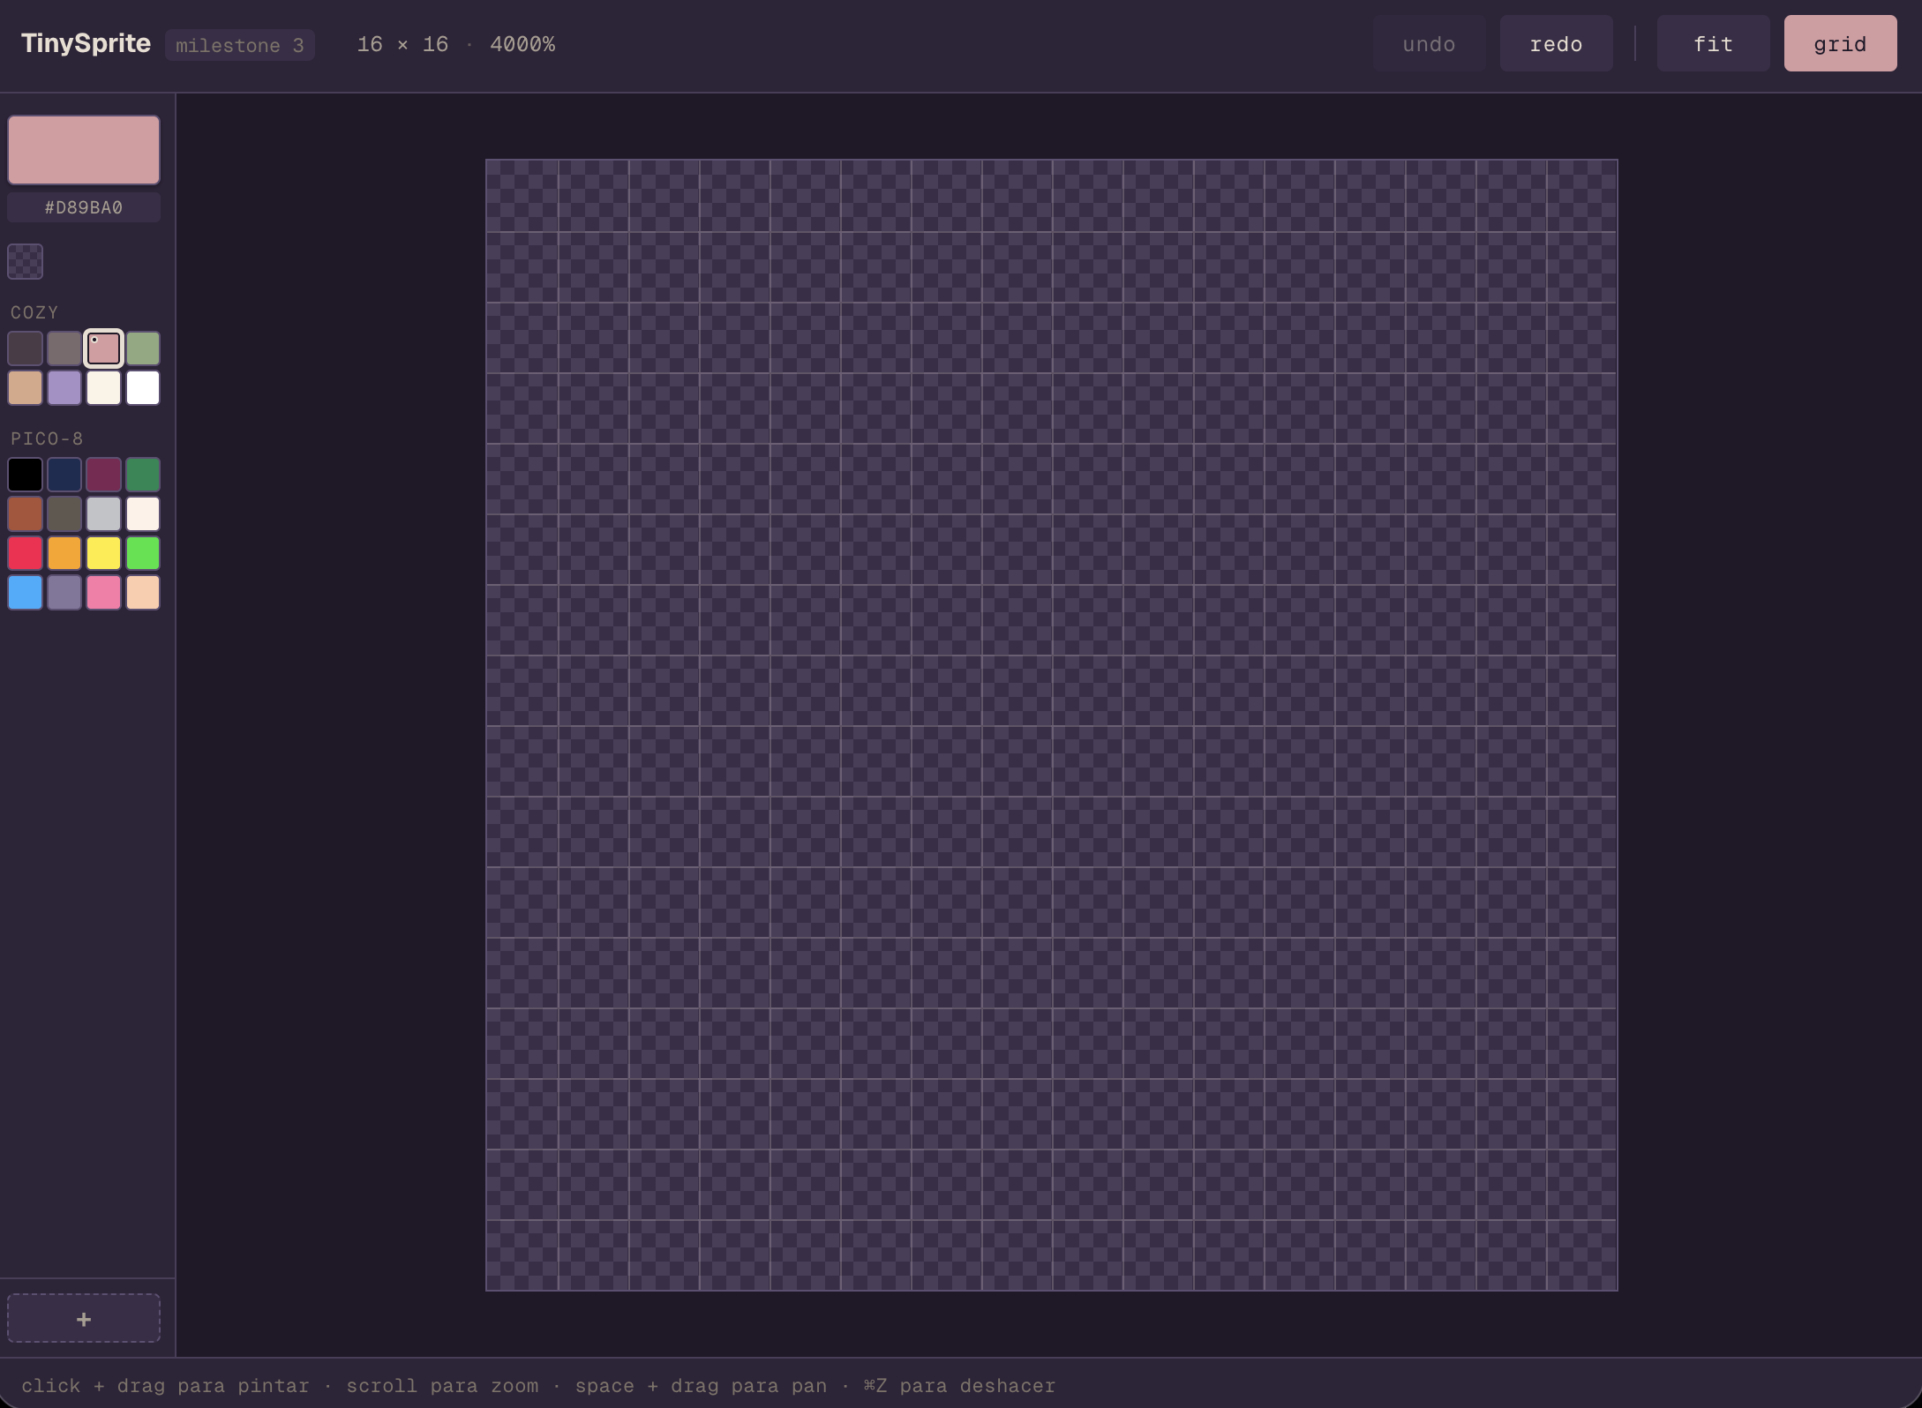Click the COZY palette heading

tap(34, 312)
